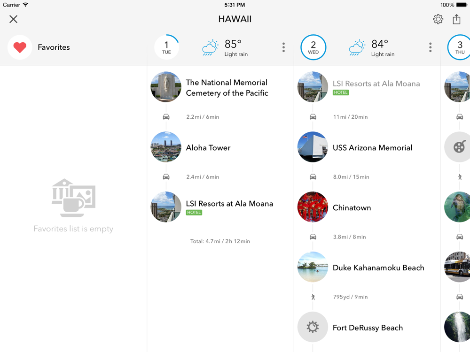Tap day 3 car icon below turtle photo

(460, 237)
